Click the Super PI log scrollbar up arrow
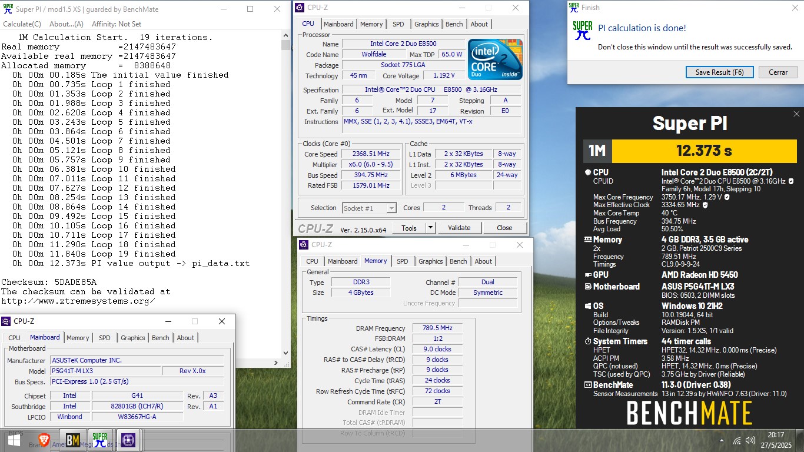 click(x=286, y=36)
